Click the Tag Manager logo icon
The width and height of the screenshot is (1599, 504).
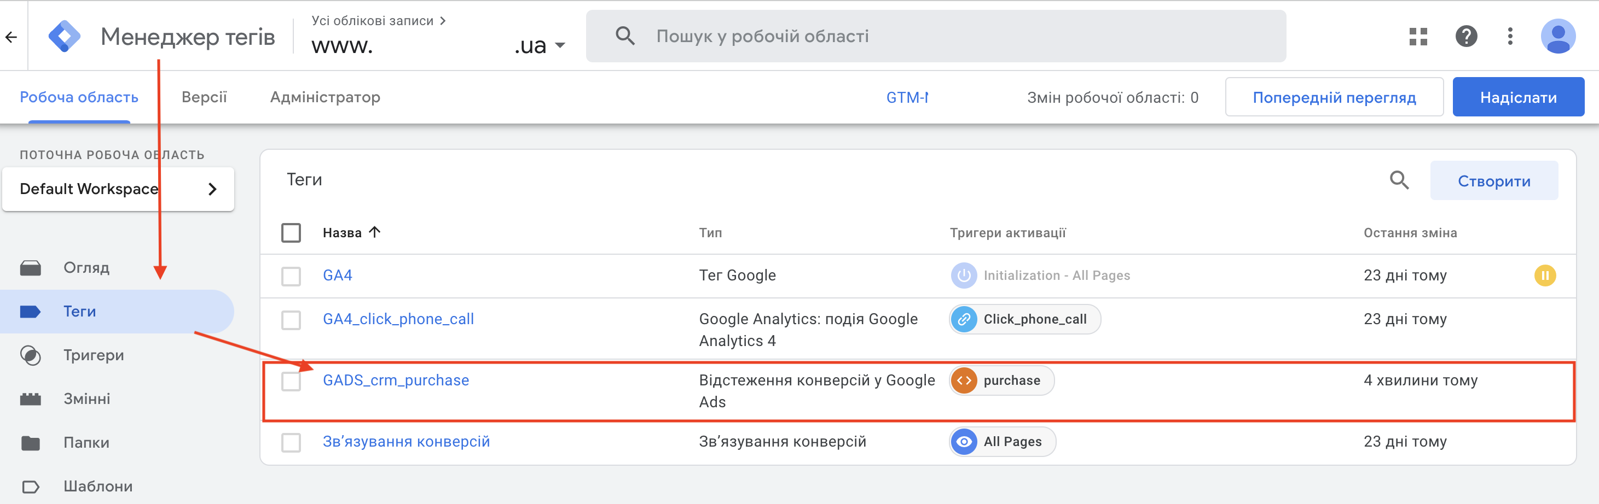65,36
